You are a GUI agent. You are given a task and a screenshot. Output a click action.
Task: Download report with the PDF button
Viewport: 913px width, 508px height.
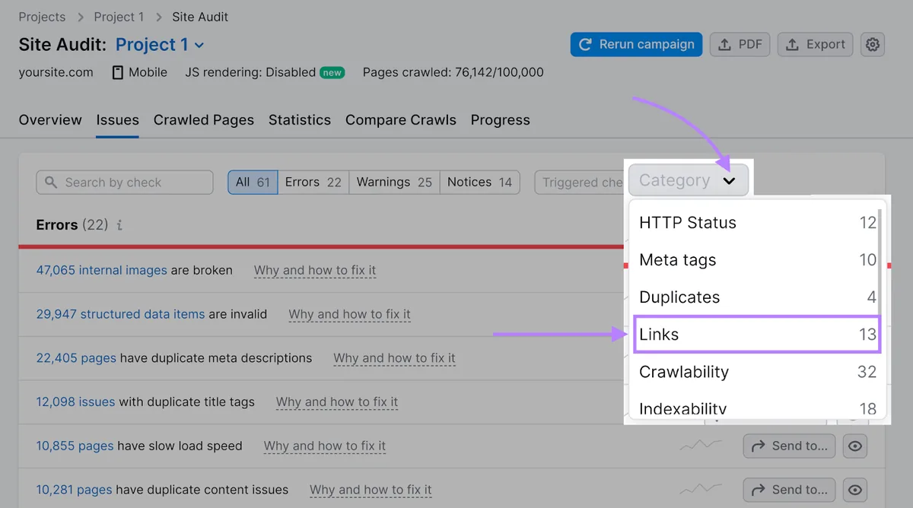[740, 44]
